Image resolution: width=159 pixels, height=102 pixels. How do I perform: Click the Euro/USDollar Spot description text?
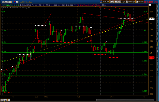tap(25, 2)
